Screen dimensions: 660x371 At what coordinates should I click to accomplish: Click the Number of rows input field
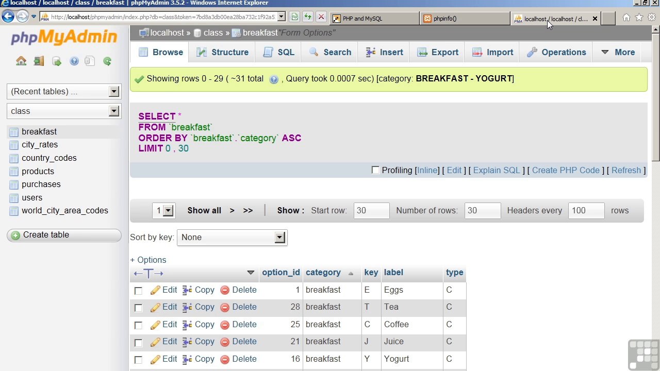(x=483, y=210)
